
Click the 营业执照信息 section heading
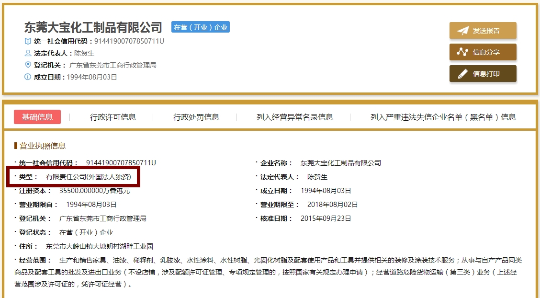[42, 146]
